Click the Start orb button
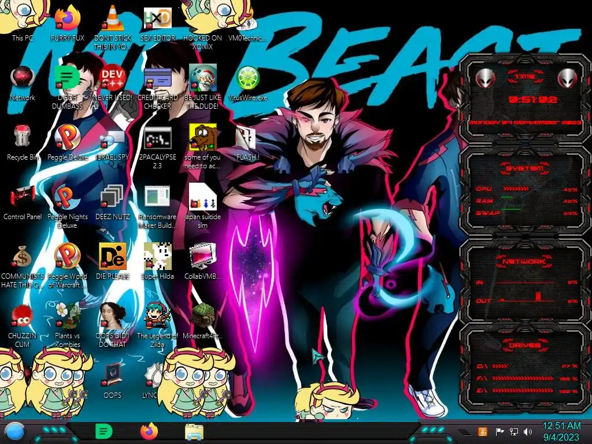Screen dimensions: 592x444 [x=14, y=432]
